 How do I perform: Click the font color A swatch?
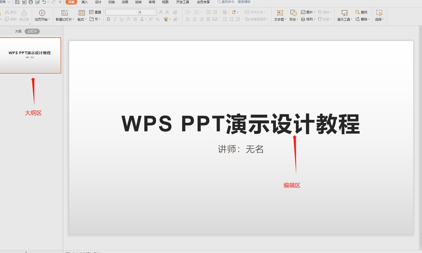(142, 19)
